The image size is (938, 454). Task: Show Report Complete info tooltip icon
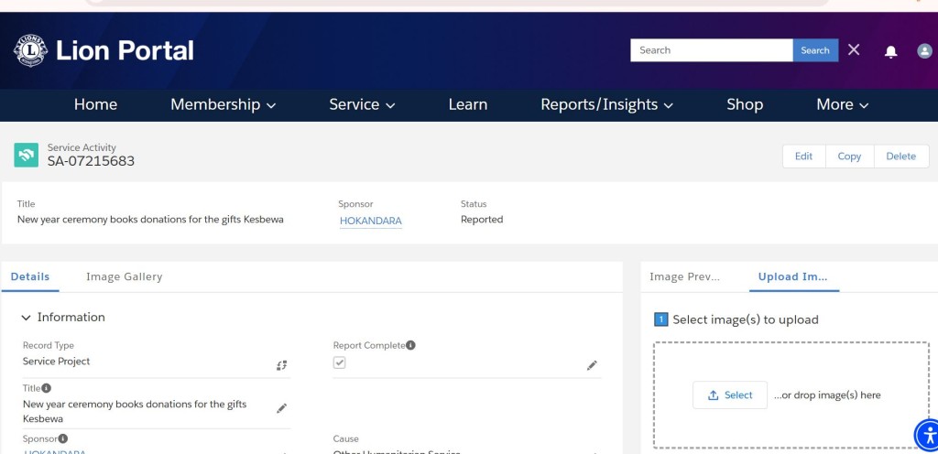click(x=410, y=345)
